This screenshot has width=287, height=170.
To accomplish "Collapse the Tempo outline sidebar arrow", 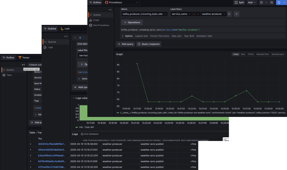I will (x=23, y=65).
